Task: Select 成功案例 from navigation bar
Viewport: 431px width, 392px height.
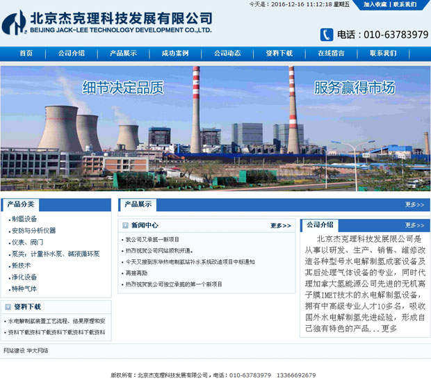Action: click(175, 54)
